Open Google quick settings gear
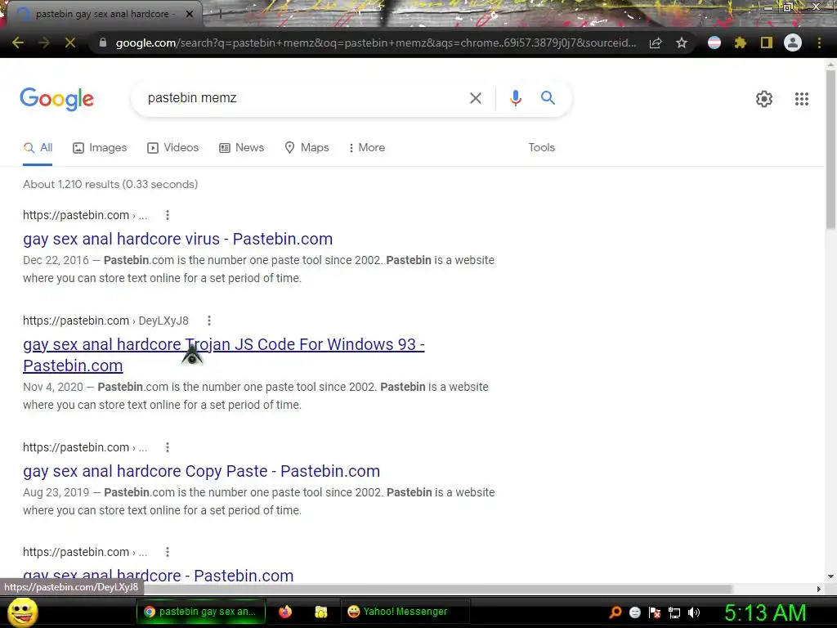 [x=764, y=99]
